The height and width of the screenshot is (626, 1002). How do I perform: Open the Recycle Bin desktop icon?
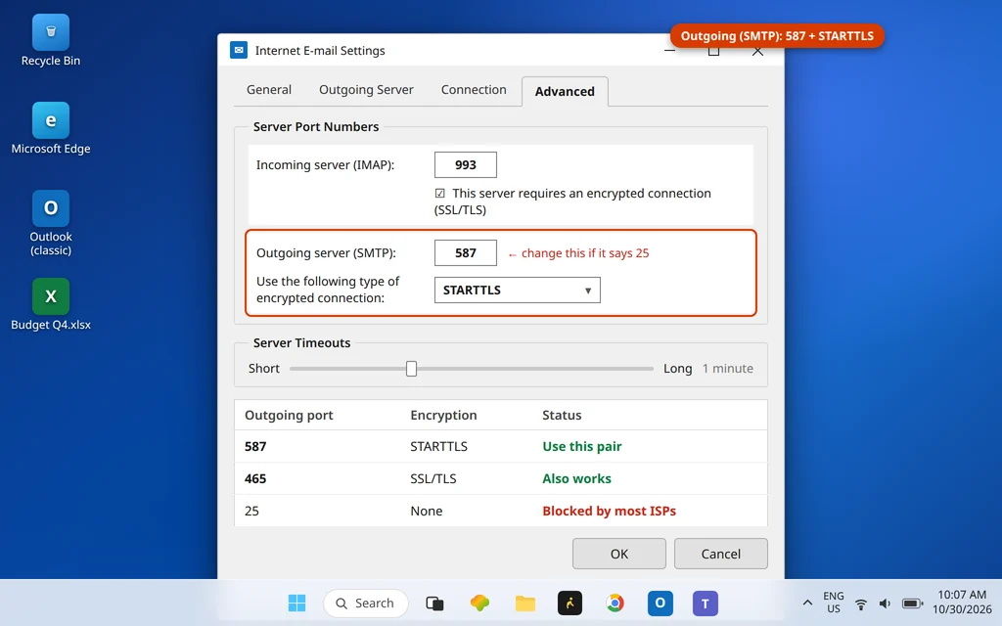[x=51, y=40]
